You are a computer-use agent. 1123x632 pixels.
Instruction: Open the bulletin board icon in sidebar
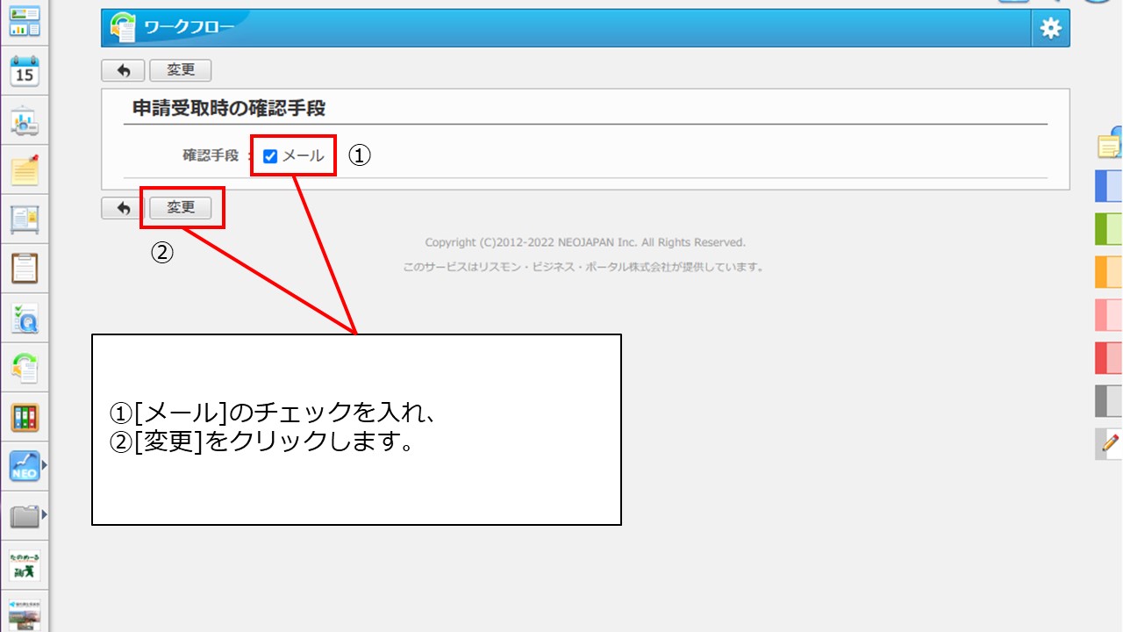point(25,218)
